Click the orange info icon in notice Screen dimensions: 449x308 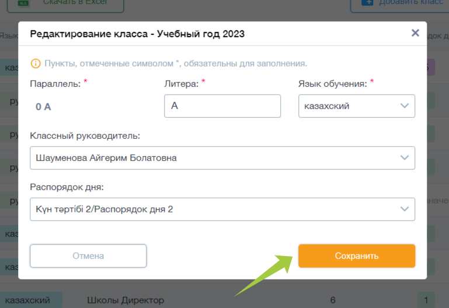pyautogui.click(x=36, y=64)
